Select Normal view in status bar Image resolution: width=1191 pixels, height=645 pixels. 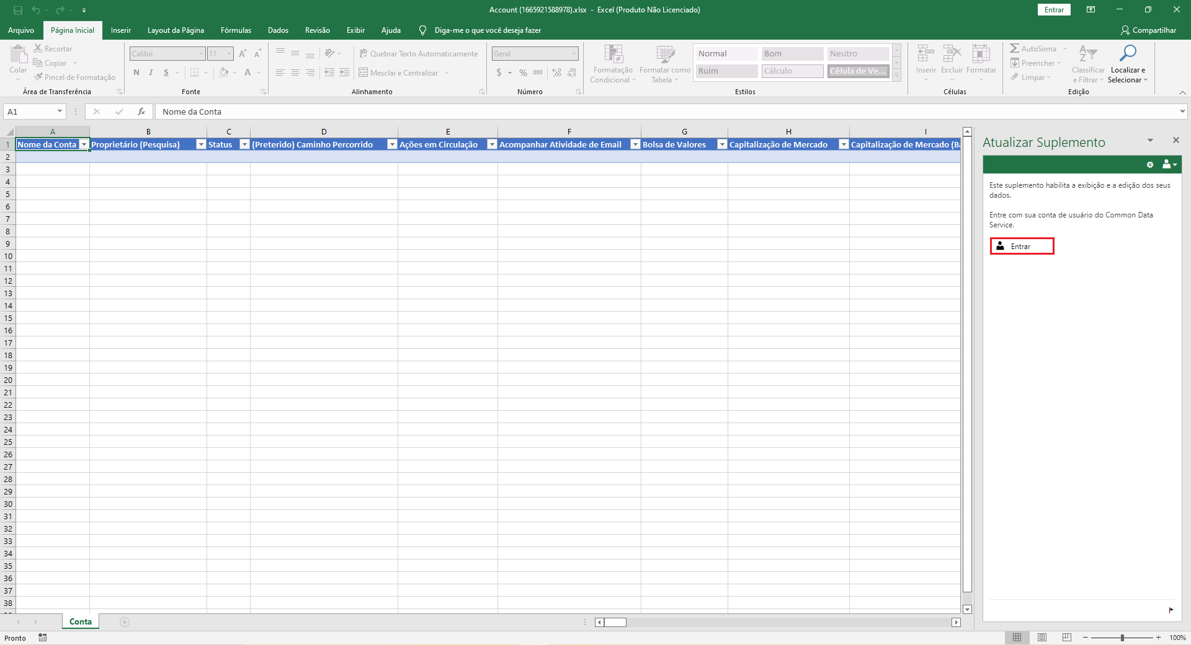click(1017, 638)
